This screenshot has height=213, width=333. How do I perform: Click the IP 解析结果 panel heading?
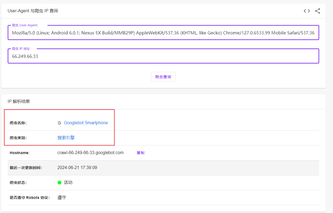[x=19, y=102]
